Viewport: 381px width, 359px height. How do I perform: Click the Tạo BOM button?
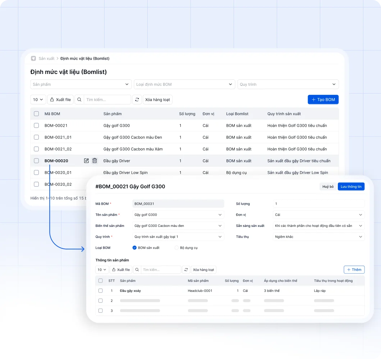pos(323,99)
